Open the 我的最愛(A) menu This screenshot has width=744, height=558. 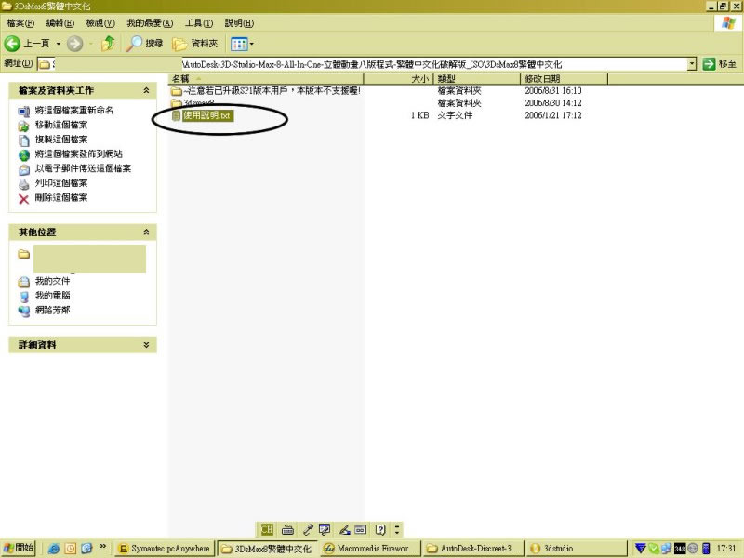[x=150, y=22]
